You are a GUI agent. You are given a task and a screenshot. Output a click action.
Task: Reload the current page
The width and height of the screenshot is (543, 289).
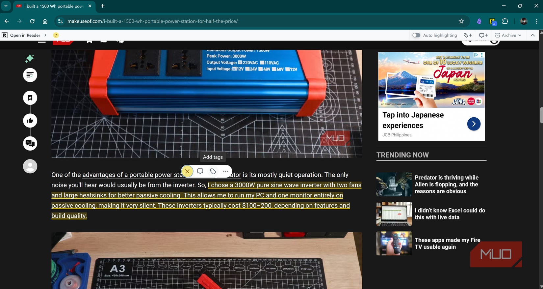(x=32, y=21)
